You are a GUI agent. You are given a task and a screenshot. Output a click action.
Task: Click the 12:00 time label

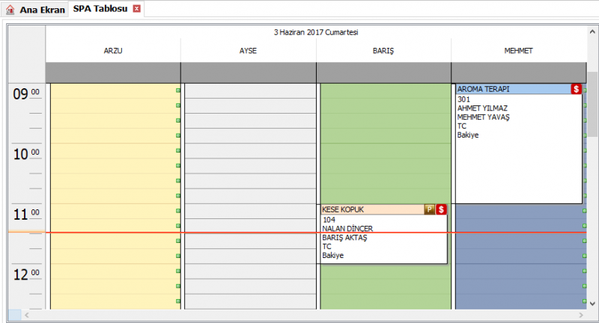pyautogui.click(x=26, y=274)
